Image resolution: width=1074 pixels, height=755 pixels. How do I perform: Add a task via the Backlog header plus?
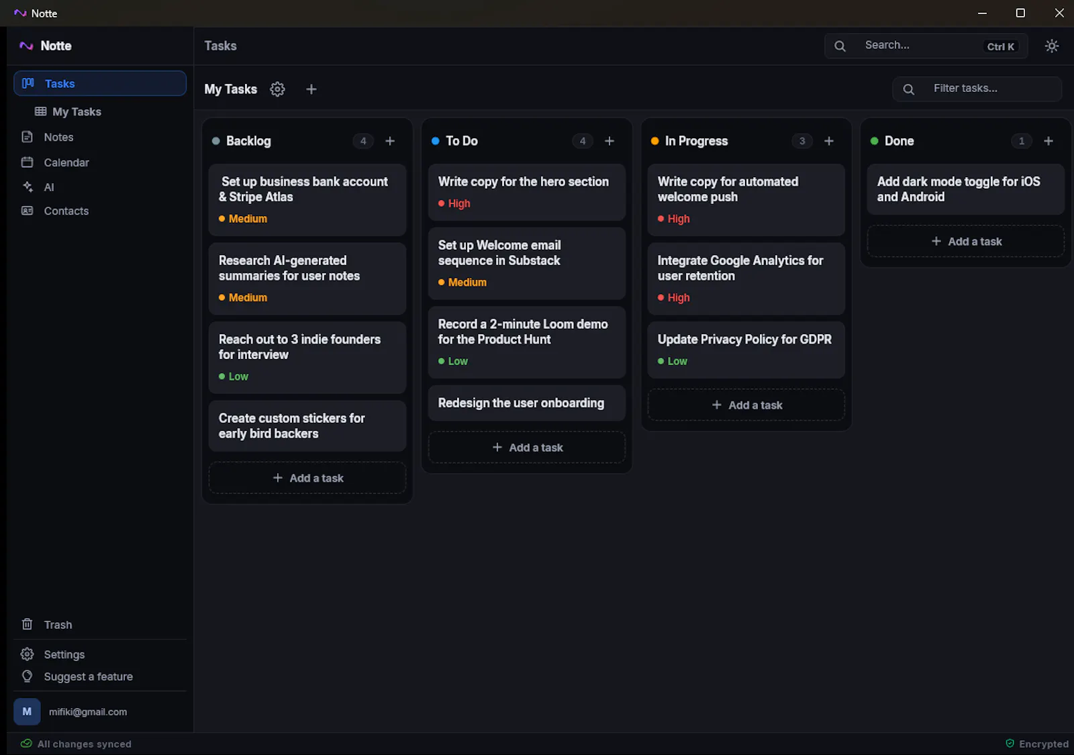[390, 141]
